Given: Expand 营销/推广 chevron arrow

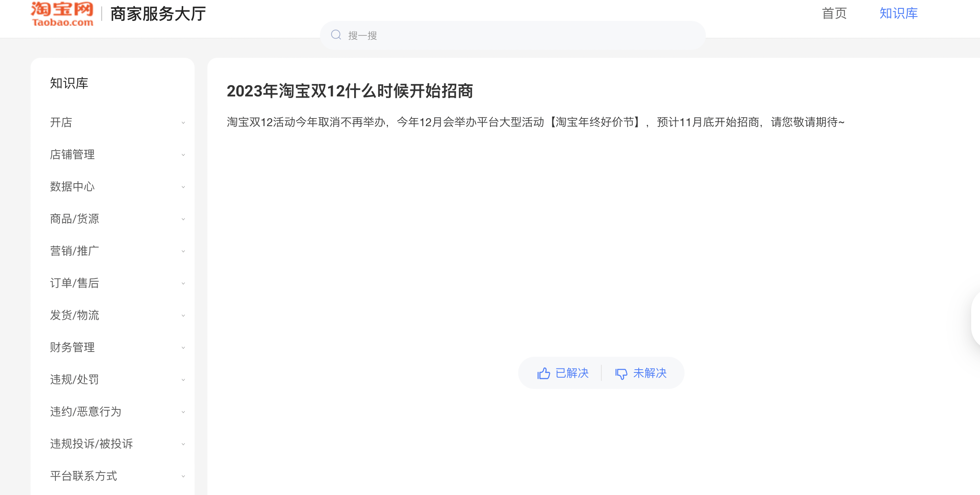Looking at the screenshot, I should click(x=183, y=251).
